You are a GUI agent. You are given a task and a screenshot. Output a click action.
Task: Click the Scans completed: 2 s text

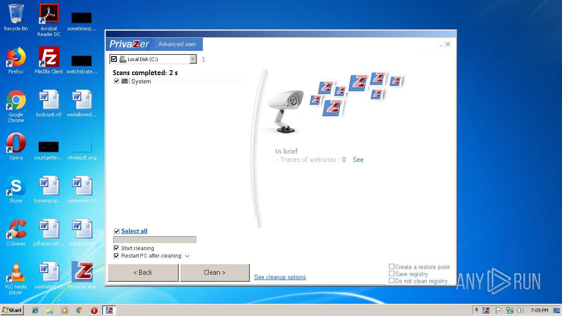tap(145, 73)
